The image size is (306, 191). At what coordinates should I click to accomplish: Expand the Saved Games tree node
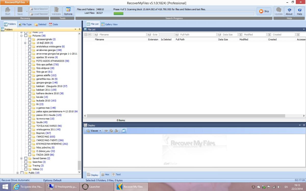click(22, 158)
